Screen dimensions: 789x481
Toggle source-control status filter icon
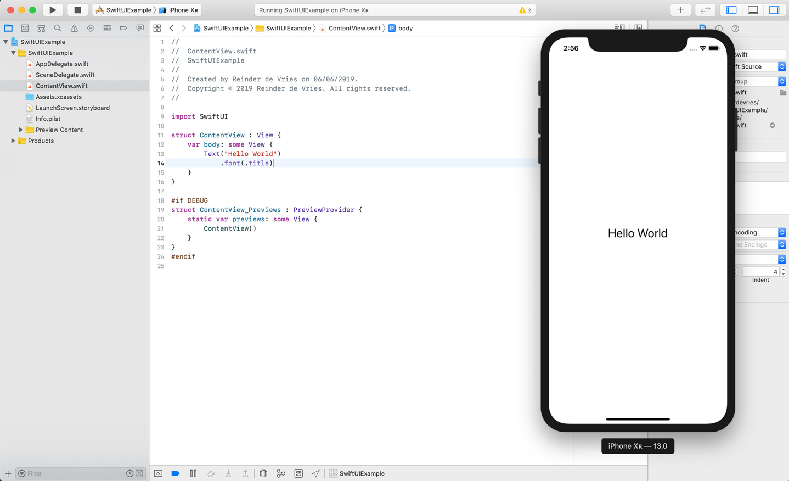click(139, 473)
